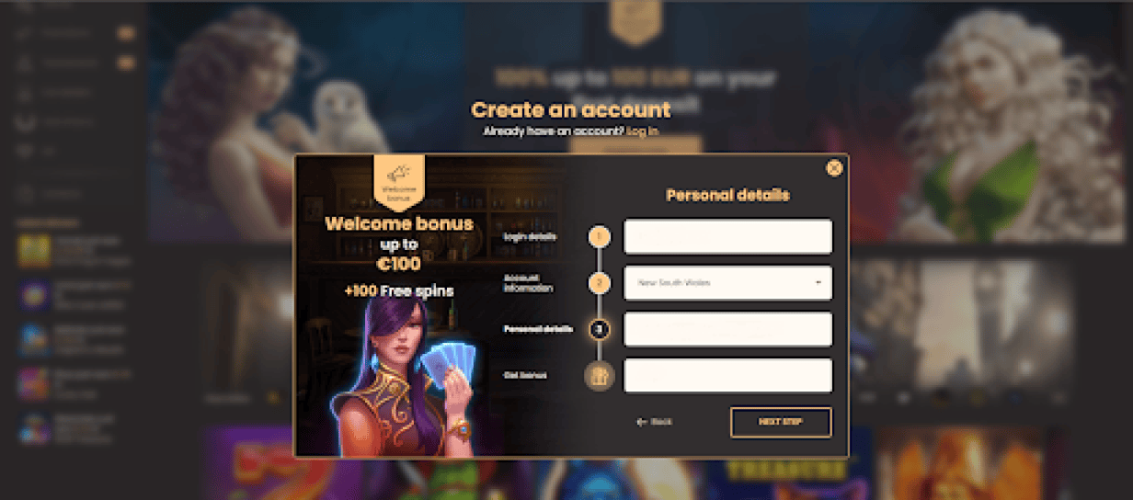The height and width of the screenshot is (500, 1133).
Task: Click the gift icon beside Get bonus
Action: click(x=600, y=375)
